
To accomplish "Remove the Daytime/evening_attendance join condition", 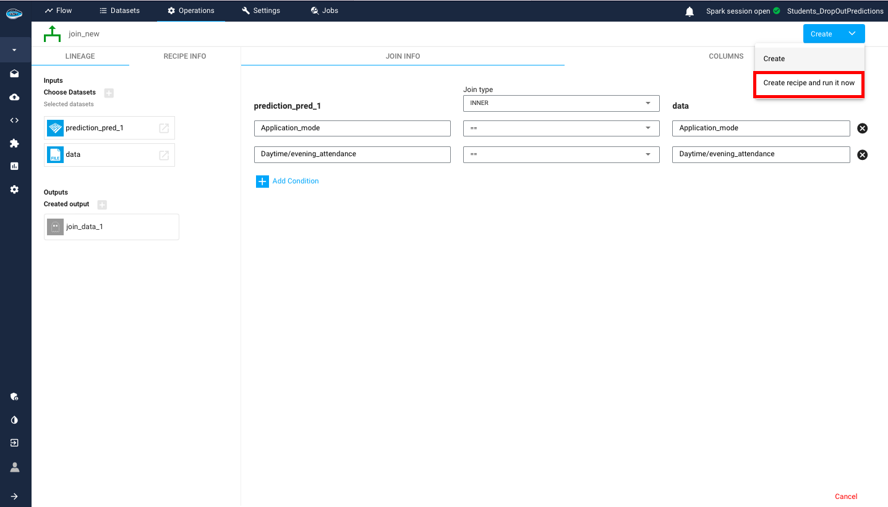I will point(862,154).
